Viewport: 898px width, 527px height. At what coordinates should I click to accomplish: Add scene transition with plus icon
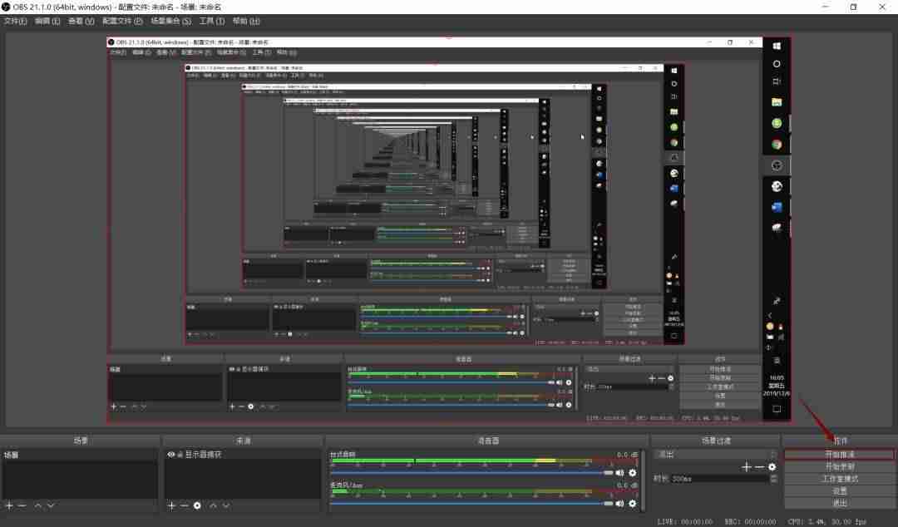pos(746,467)
